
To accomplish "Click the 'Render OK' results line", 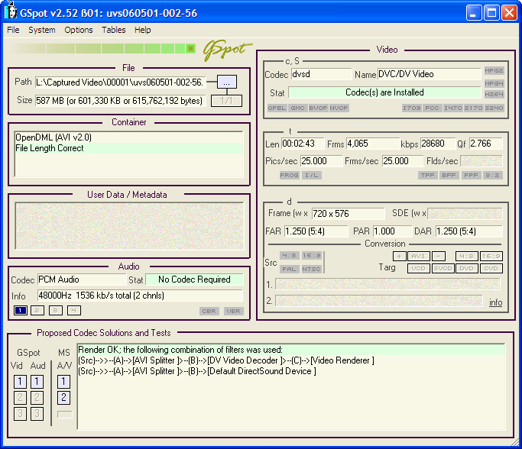I will (x=290, y=350).
